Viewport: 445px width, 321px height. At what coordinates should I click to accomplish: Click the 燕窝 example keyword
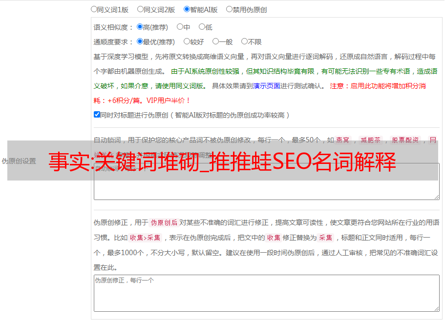pyautogui.click(x=343, y=140)
